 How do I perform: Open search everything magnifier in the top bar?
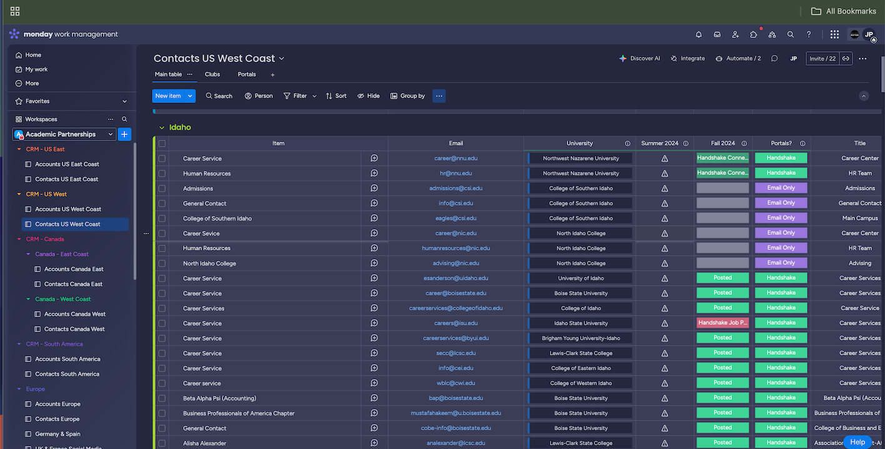(x=791, y=34)
